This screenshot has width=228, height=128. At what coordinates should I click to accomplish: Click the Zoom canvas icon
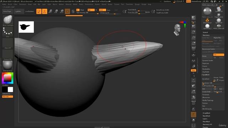click(193, 32)
